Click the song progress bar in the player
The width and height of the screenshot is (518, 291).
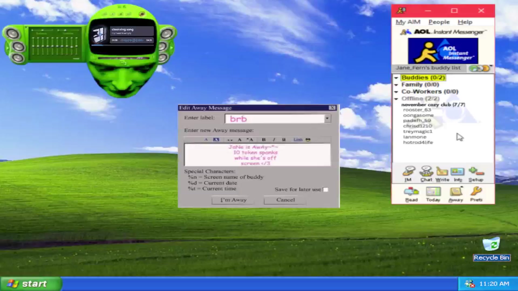(122, 45)
